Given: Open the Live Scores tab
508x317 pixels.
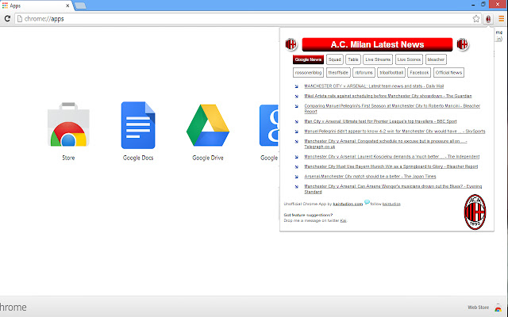Looking at the screenshot, I should [409, 59].
